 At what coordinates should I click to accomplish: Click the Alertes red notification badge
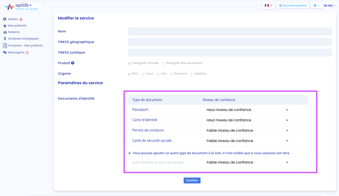(21, 20)
